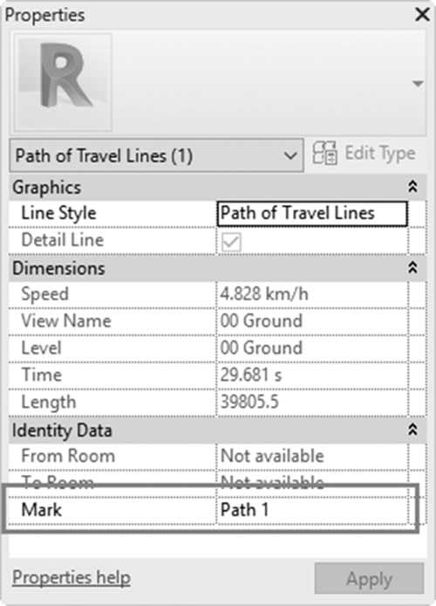Image resolution: width=436 pixels, height=606 pixels.
Task: Click the Properties palette title
Action: pos(44,15)
